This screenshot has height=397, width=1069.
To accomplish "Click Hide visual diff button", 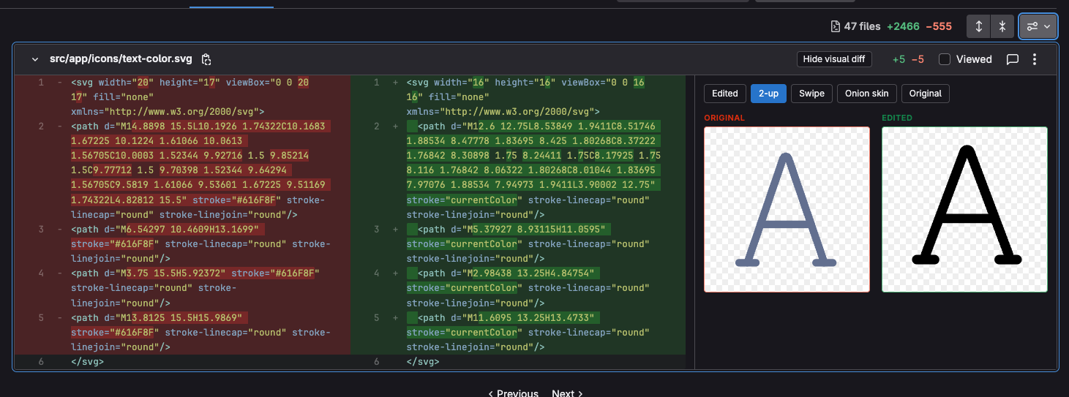I will (834, 59).
